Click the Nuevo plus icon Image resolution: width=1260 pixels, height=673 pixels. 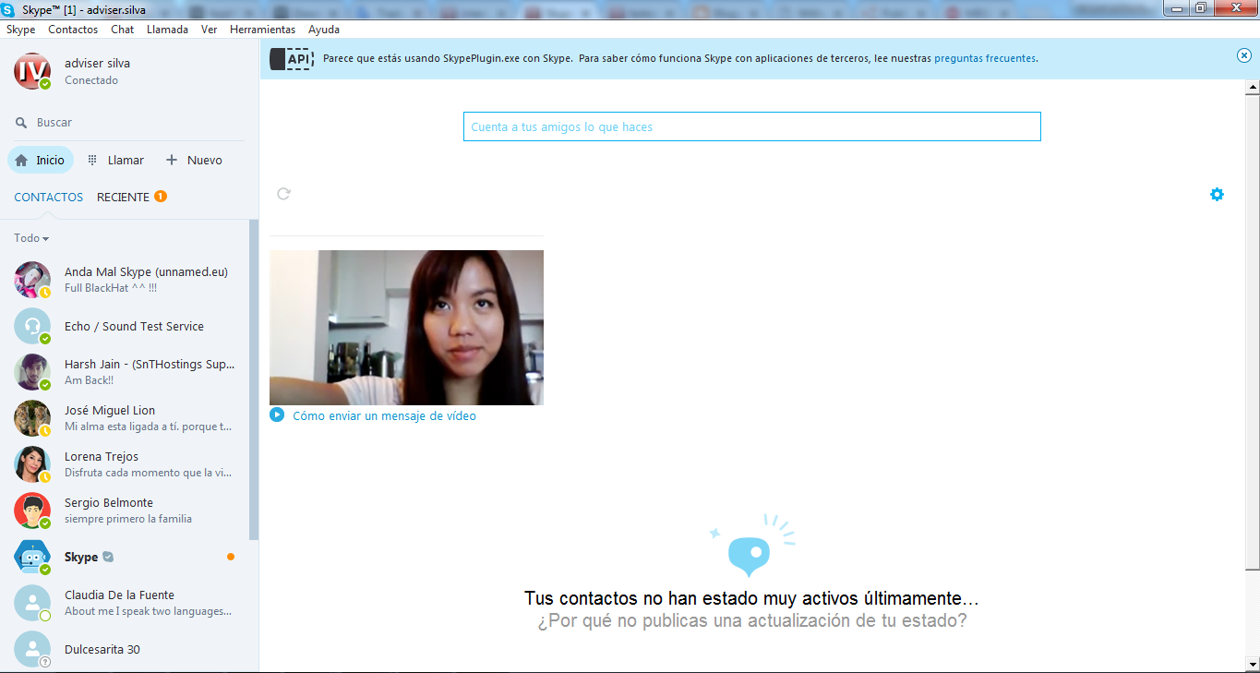[x=171, y=160]
